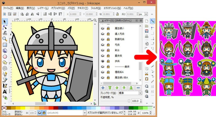Select the Spiral tool
This screenshot has width=216, height=117.
click(x=5, y=68)
